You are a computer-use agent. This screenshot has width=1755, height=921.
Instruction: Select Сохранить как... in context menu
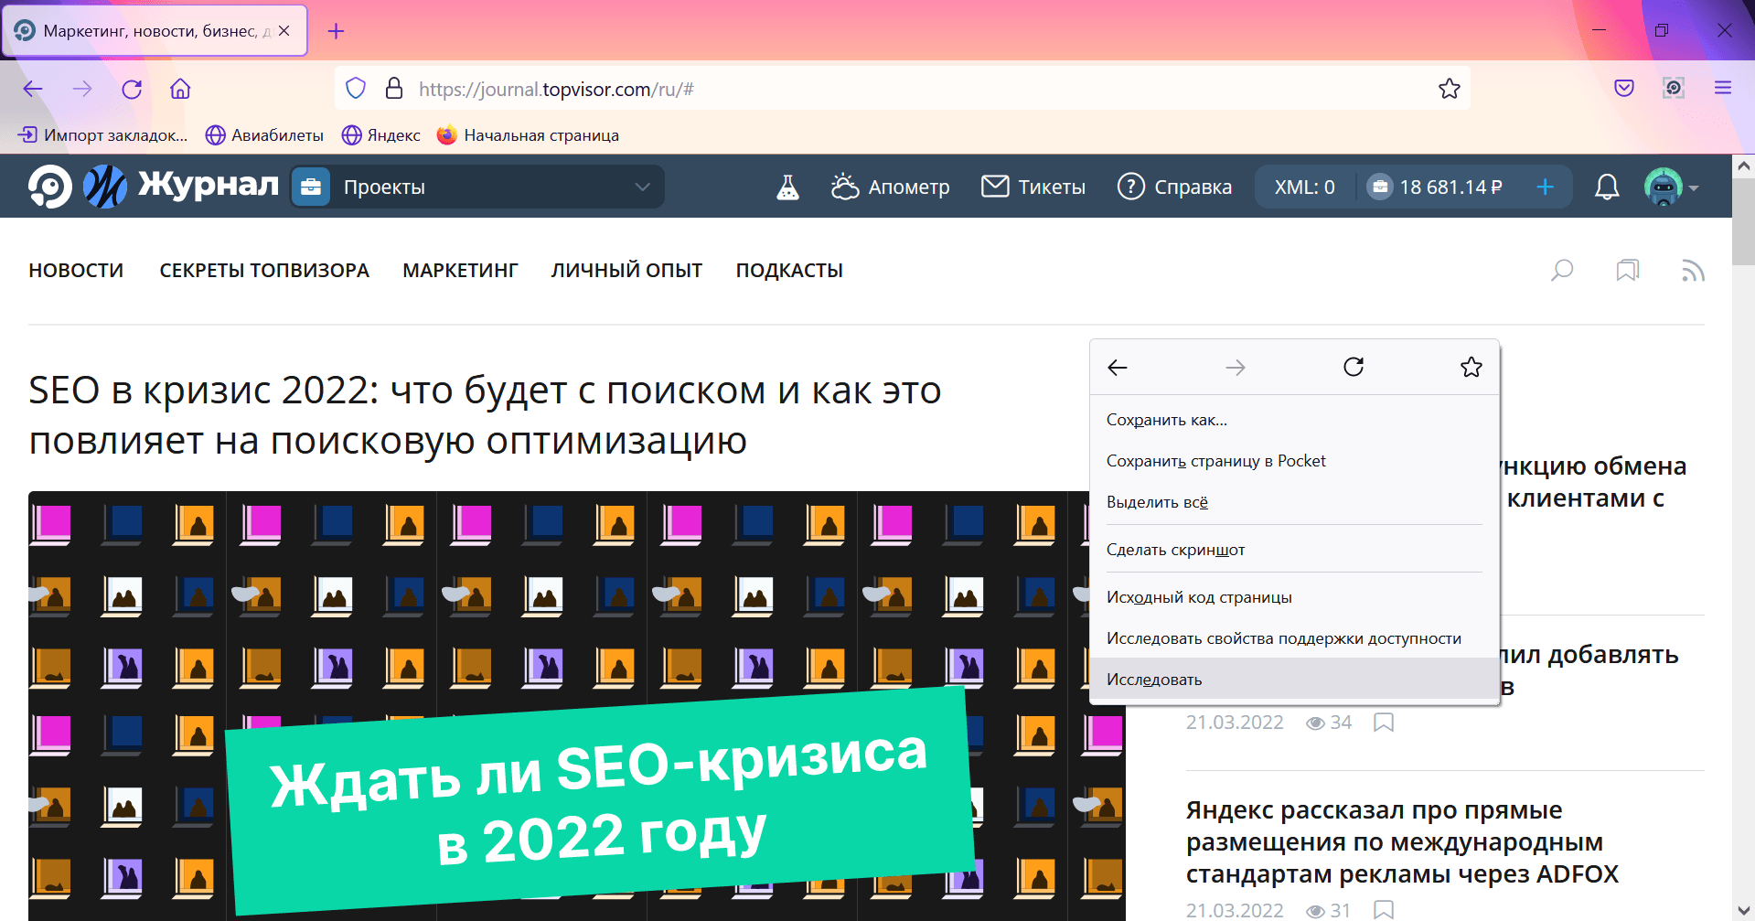coord(1294,420)
